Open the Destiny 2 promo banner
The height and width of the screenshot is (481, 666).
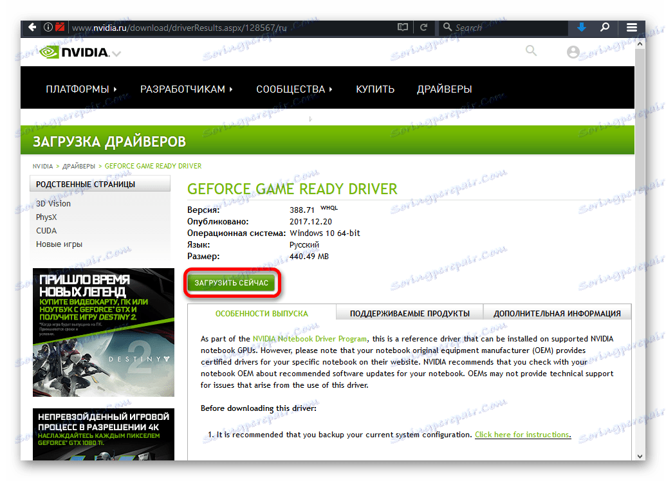(103, 332)
